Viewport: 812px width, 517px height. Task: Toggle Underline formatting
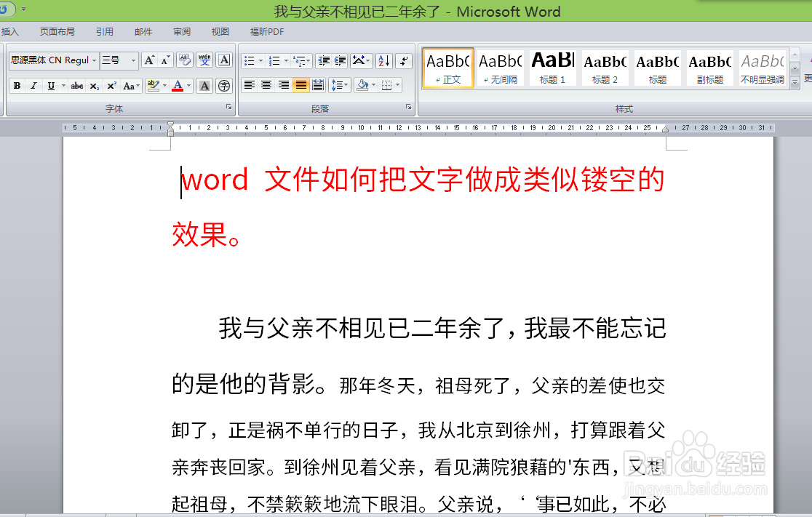(51, 86)
